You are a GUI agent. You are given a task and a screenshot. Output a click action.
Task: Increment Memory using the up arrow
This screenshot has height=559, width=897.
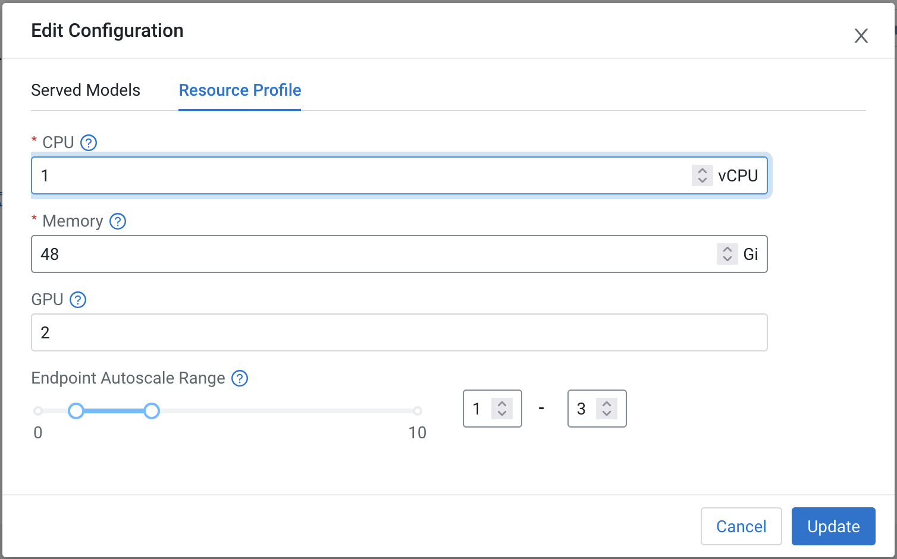727,249
